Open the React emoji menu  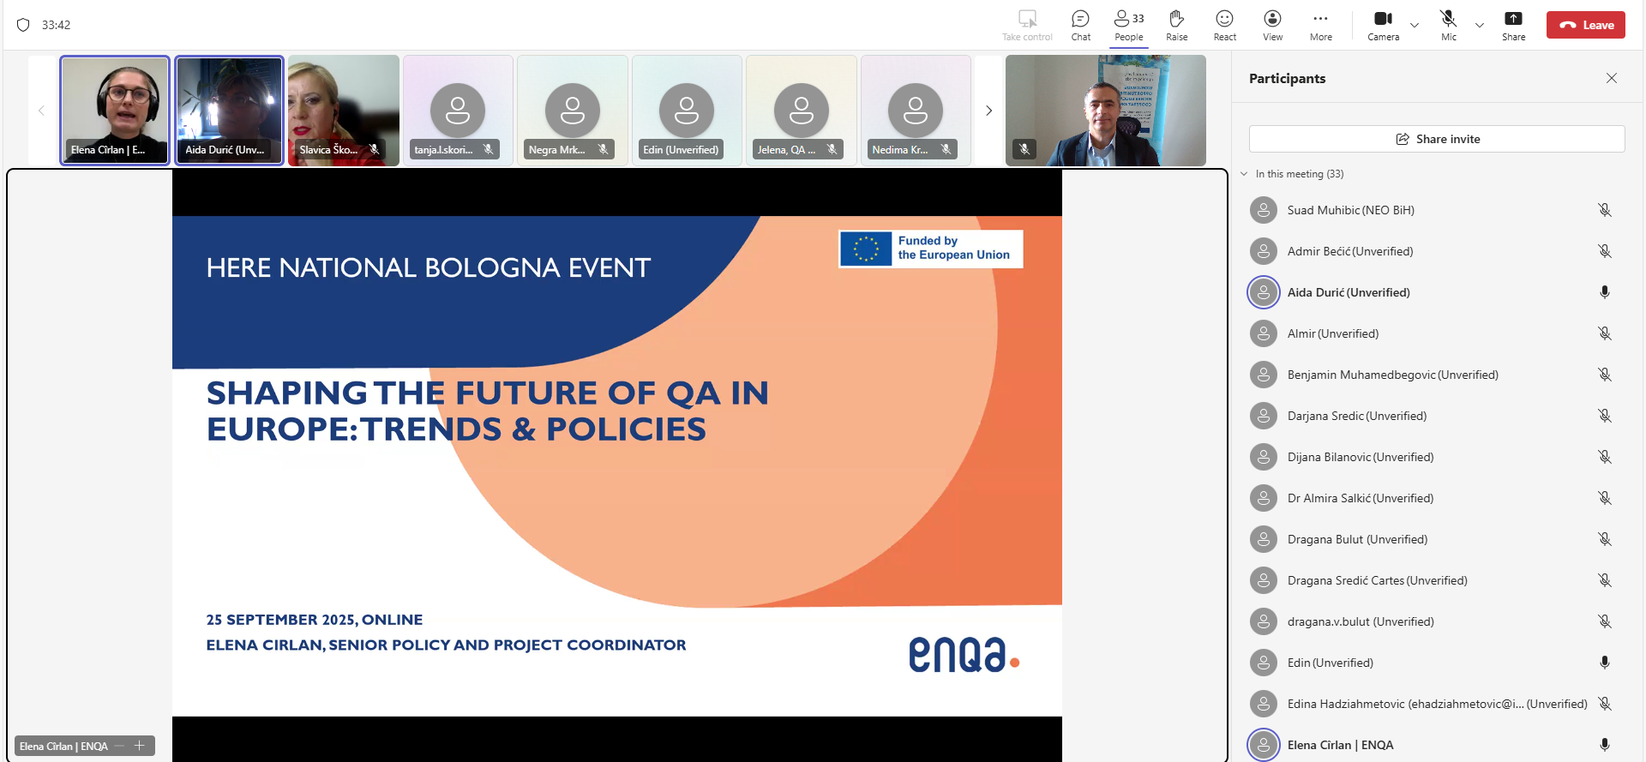pyautogui.click(x=1224, y=24)
